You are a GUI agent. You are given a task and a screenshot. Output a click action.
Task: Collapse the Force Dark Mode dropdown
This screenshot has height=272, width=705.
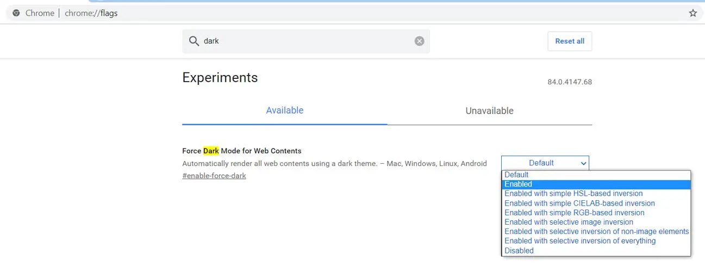click(x=545, y=163)
